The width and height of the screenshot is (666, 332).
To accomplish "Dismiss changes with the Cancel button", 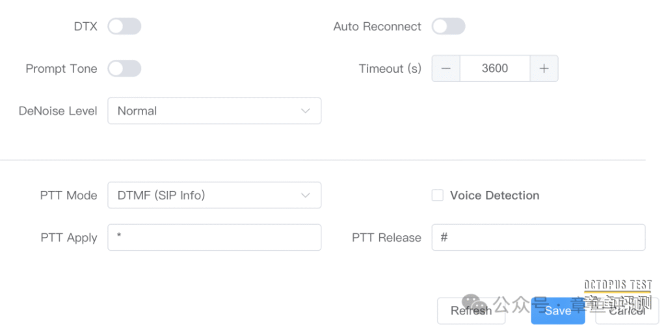I will [x=627, y=311].
